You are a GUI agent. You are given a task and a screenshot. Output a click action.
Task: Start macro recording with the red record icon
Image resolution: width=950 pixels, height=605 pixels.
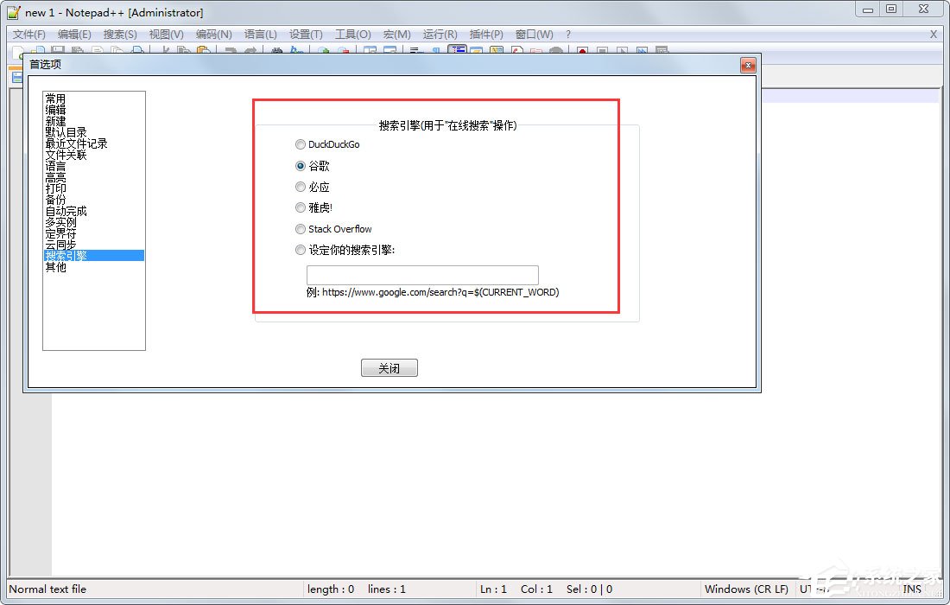[580, 52]
